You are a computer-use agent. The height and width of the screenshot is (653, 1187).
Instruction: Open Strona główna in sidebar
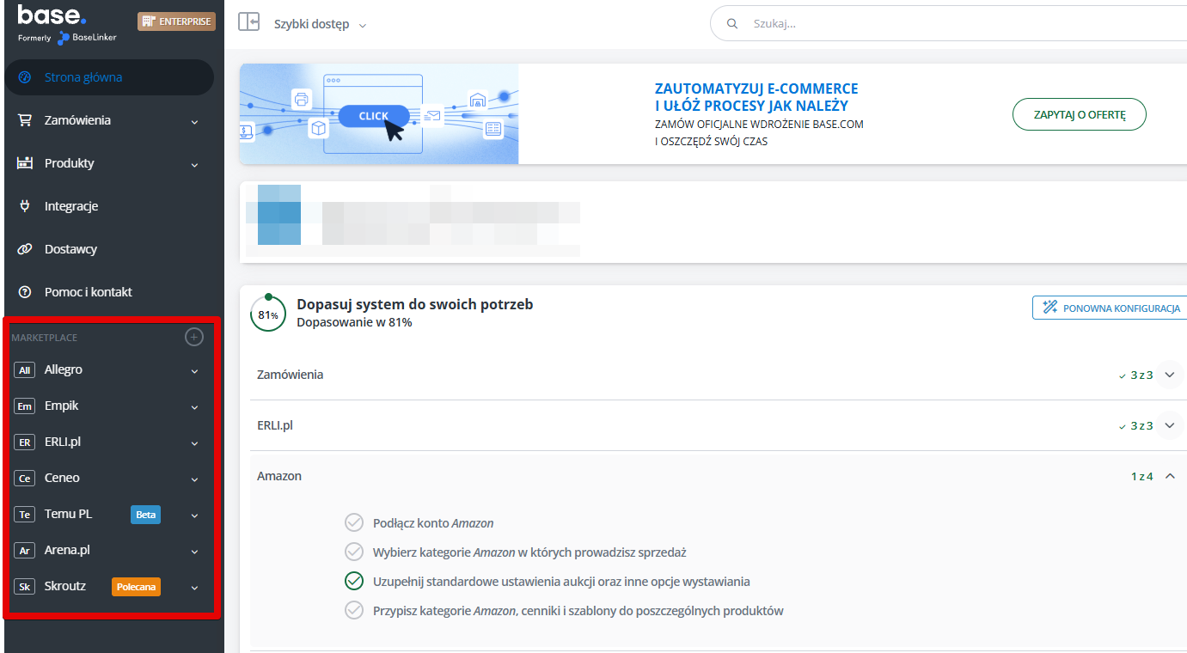point(83,77)
